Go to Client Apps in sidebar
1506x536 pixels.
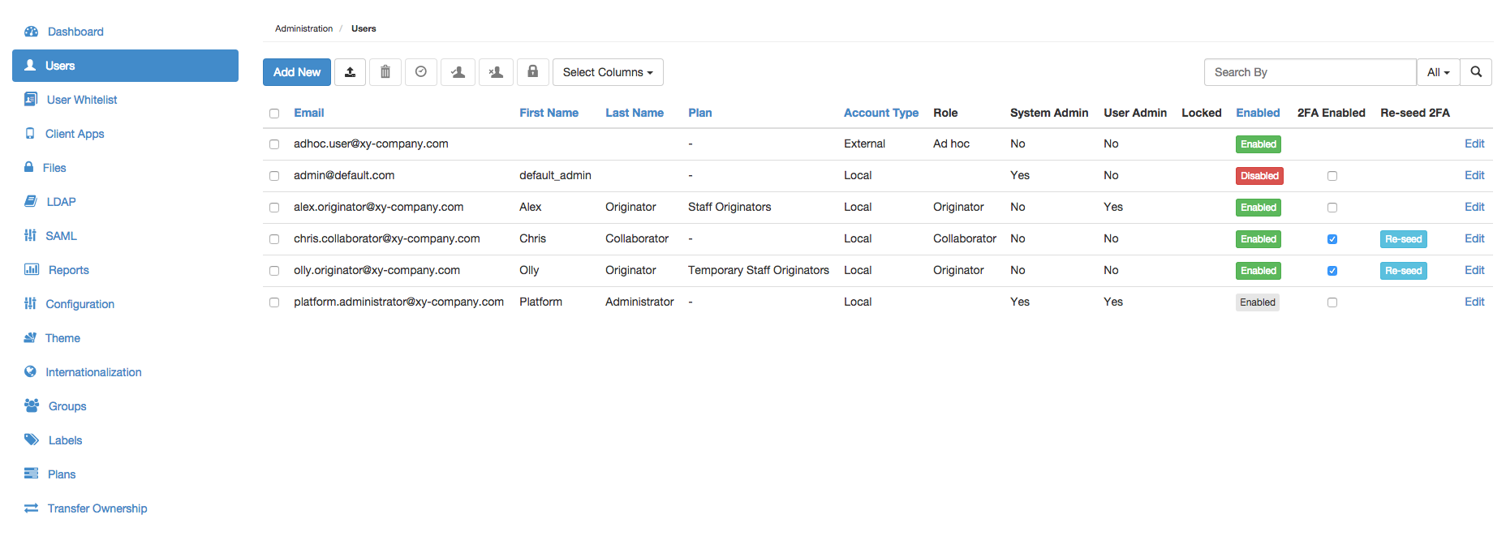74,134
